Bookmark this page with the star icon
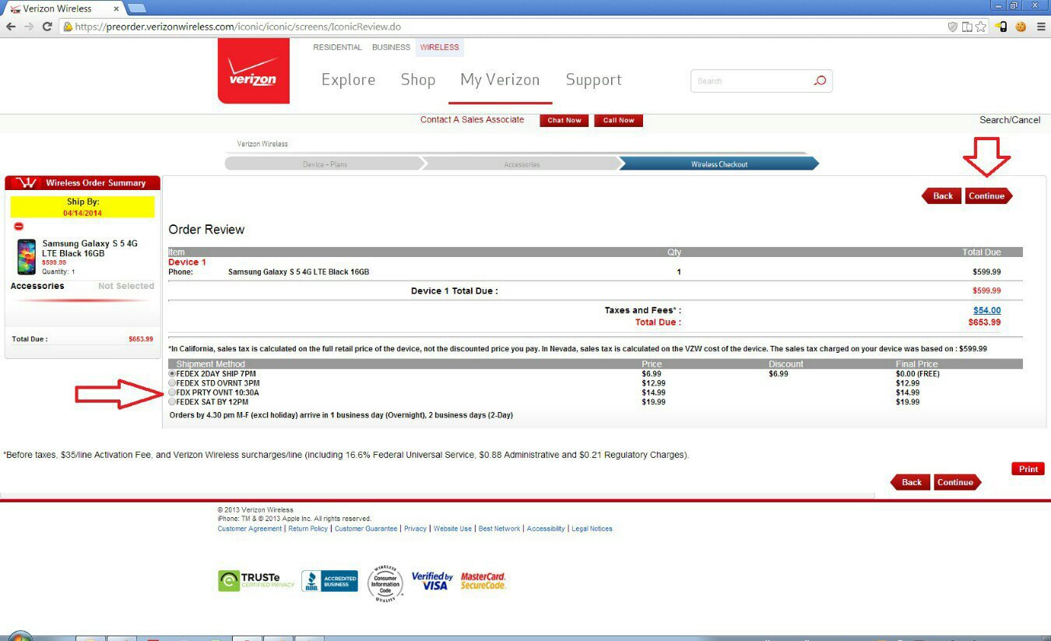The image size is (1051, 641). coord(981,26)
